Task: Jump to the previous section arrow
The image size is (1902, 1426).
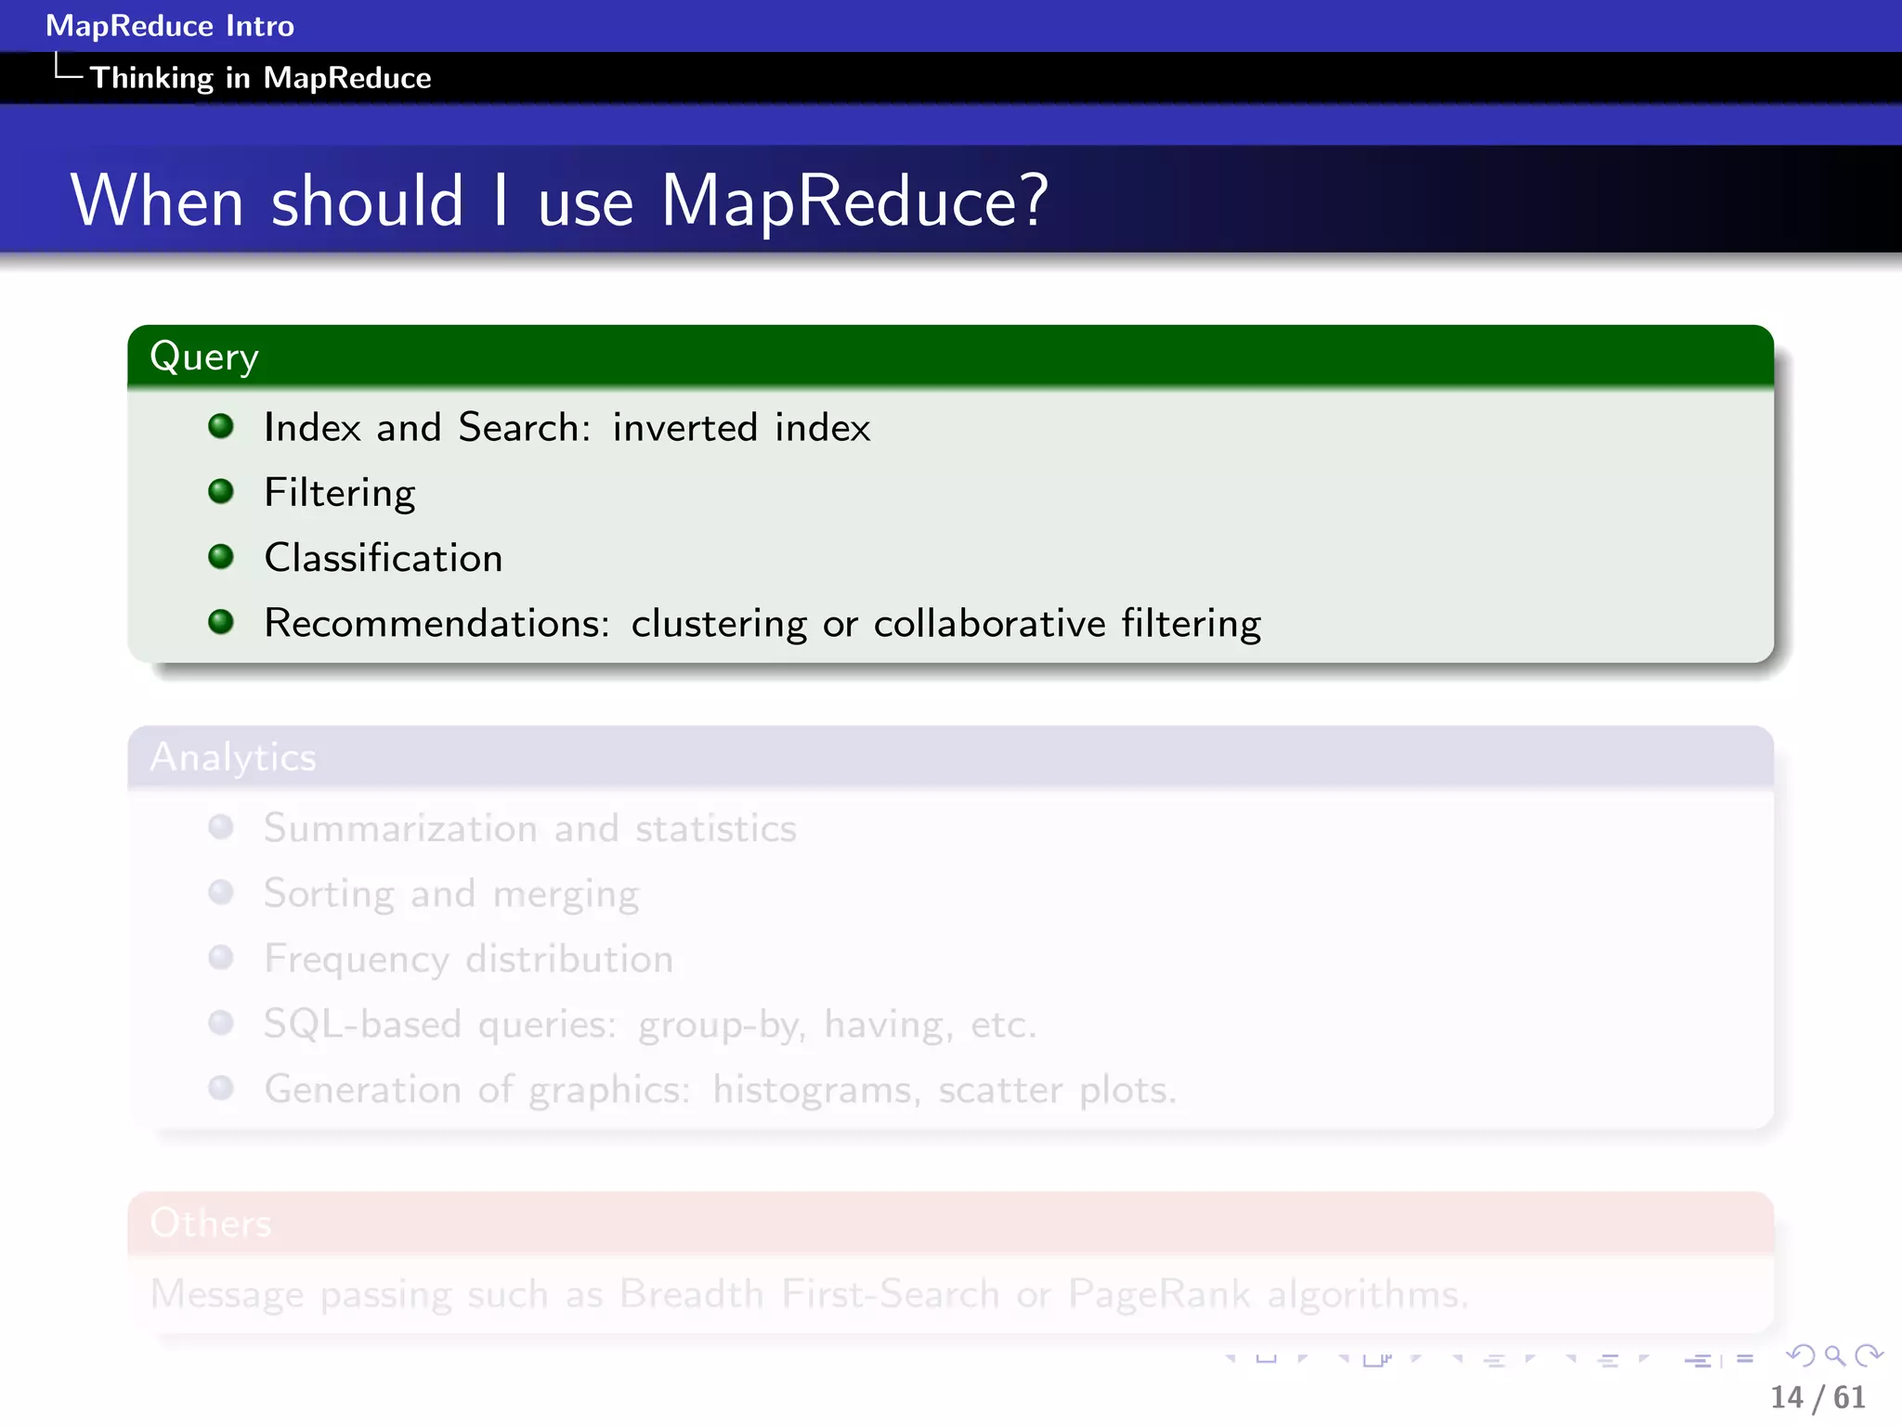Action: coord(1570,1358)
